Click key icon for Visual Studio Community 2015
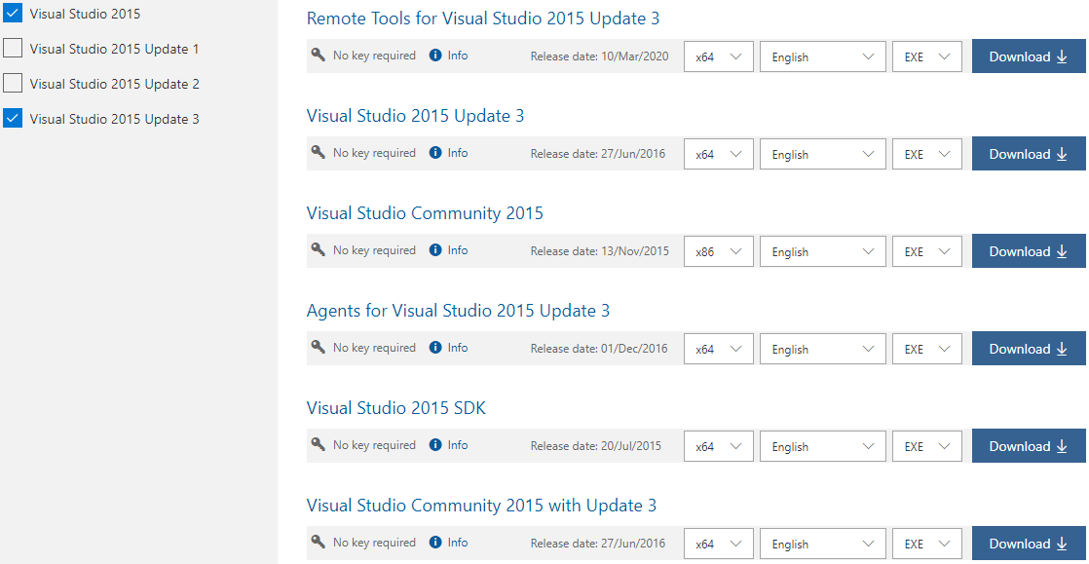Image resolution: width=1089 pixels, height=564 pixels. (x=319, y=249)
